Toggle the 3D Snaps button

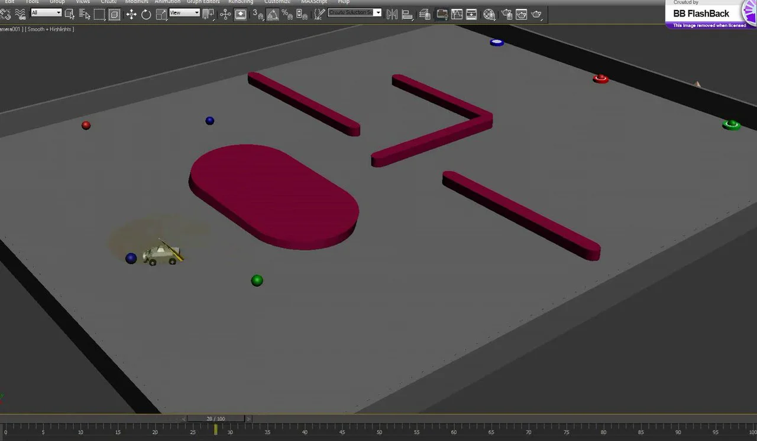click(x=258, y=14)
